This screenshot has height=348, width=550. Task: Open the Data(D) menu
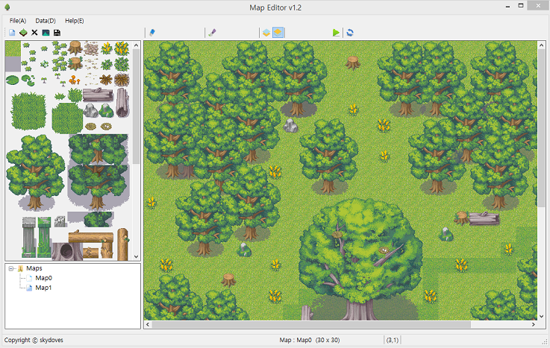pos(46,21)
